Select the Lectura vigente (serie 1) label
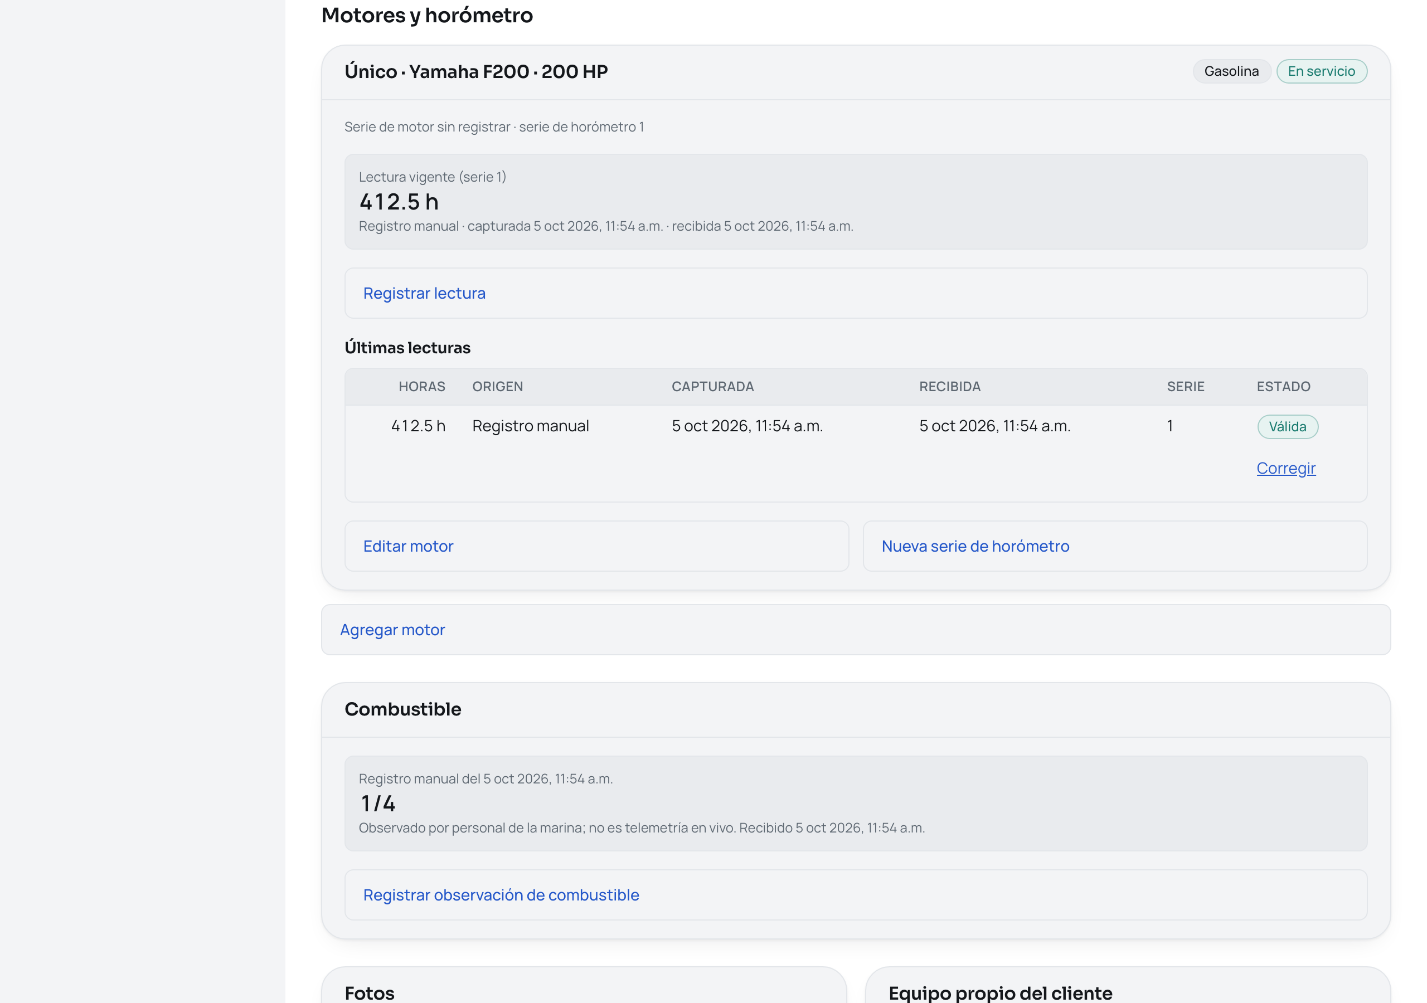This screenshot has height=1003, width=1427. [432, 177]
